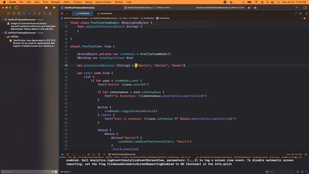Go back with the editor history arrow
Image resolution: width=309 pixels, height=174 pixels.
[67, 14]
